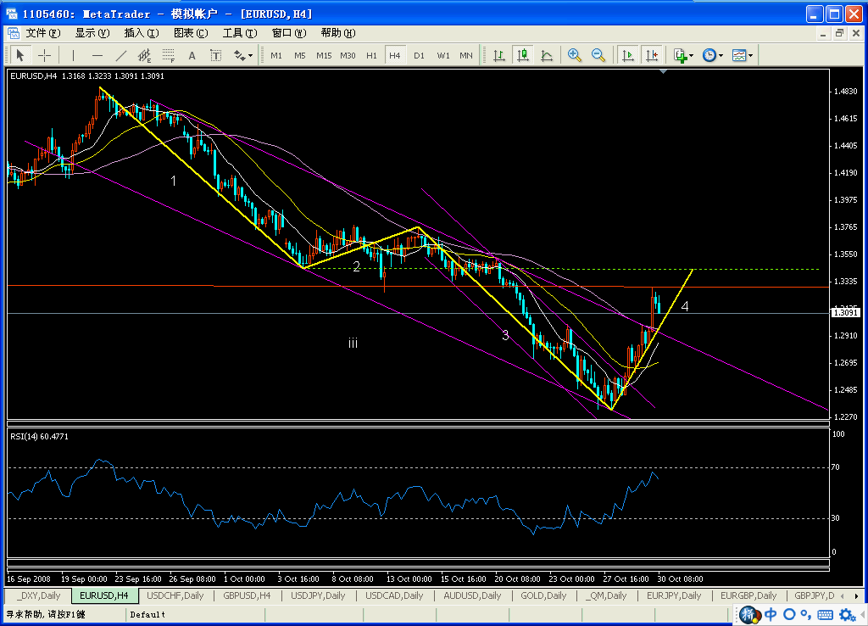Set timeframe to M15

tap(324, 55)
